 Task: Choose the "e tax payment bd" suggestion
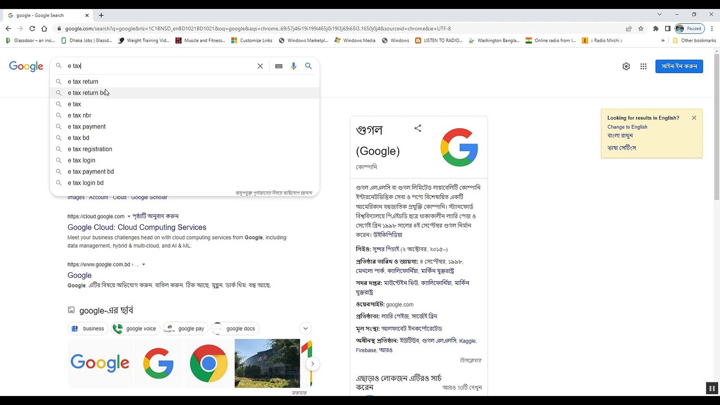coord(184,172)
